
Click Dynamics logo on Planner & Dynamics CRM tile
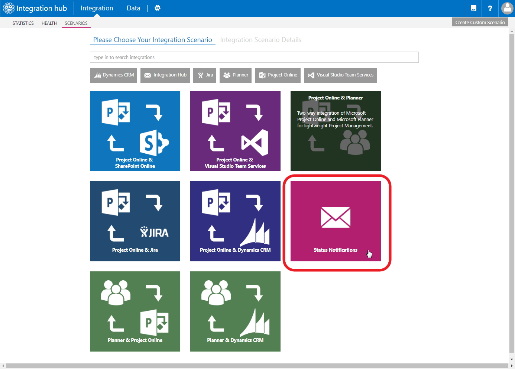point(255,323)
